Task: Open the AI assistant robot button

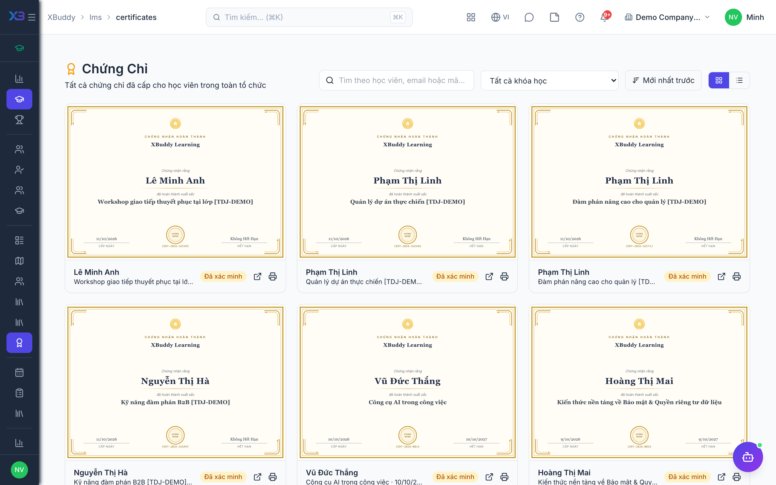Action: coord(748,457)
